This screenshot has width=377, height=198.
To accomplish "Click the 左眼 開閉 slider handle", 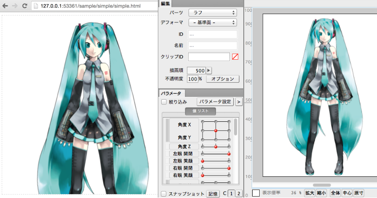I will pos(229,154).
